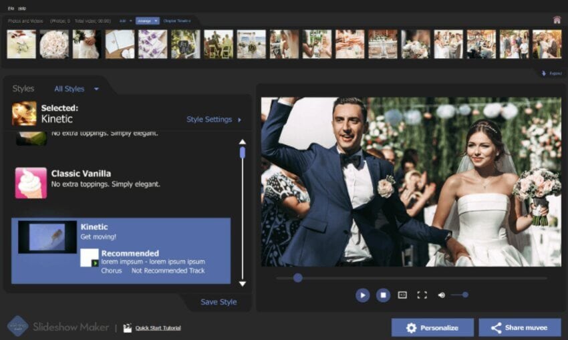This screenshot has width=568, height=340.
Task: Open the Quick Start Tutorial link
Action: pyautogui.click(x=158, y=328)
